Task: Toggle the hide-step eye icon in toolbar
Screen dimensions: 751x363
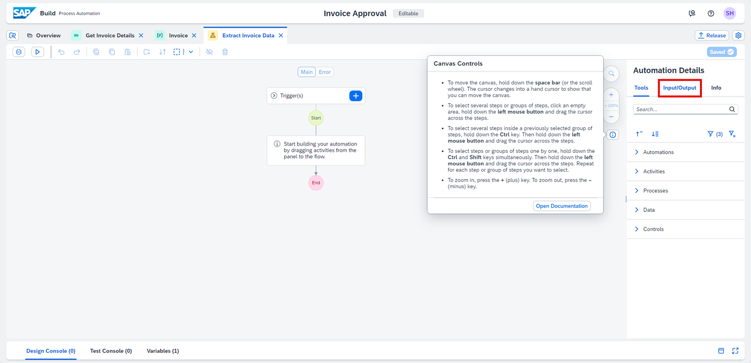Action: (209, 52)
